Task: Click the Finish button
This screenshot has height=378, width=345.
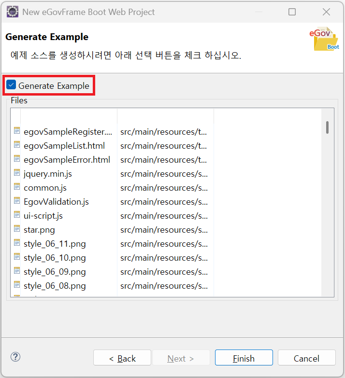Action: coord(244,358)
